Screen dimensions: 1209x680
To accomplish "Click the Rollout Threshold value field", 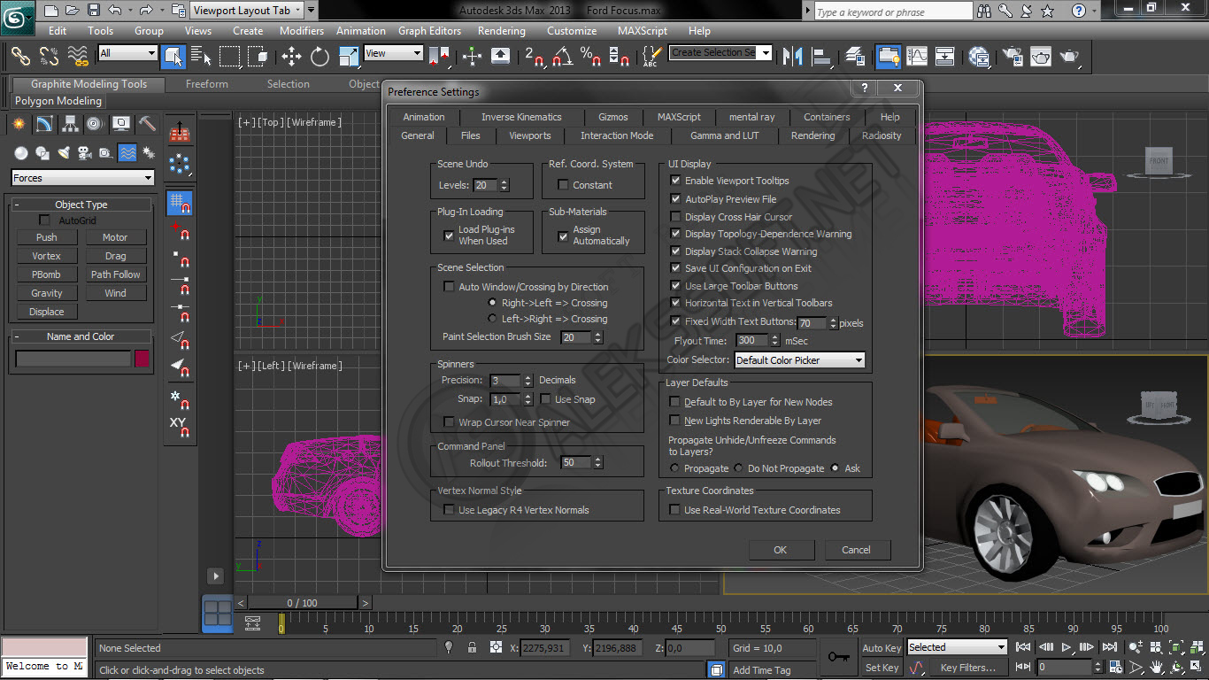I will point(575,462).
